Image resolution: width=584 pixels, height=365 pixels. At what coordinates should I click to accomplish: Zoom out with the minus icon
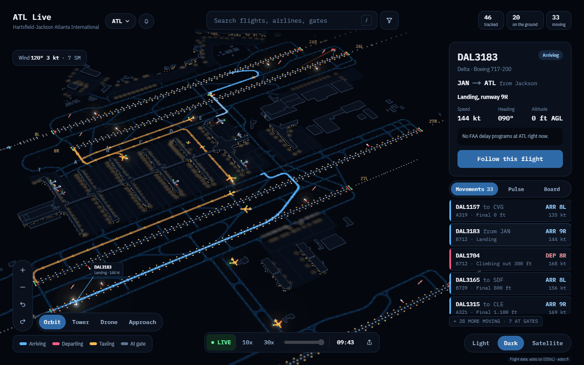[23, 287]
